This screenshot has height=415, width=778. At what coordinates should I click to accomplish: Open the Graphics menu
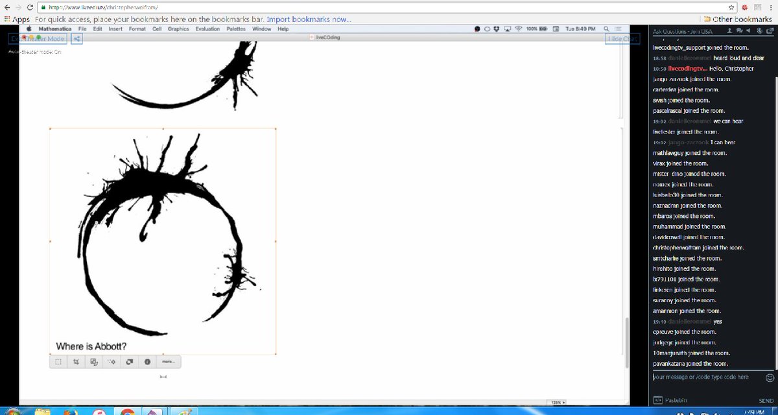pos(178,29)
